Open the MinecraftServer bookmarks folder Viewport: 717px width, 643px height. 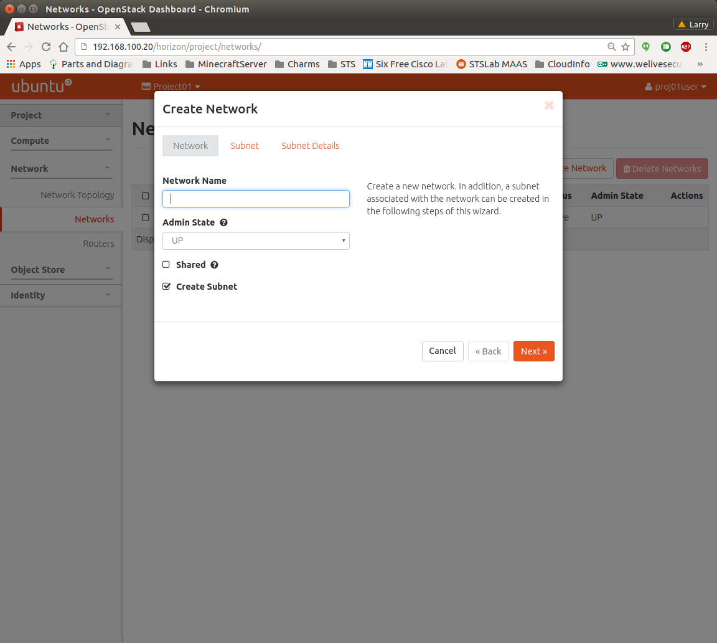[225, 64]
